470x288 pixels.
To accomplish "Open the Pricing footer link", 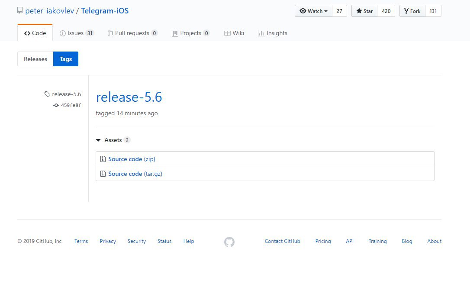I will click(x=323, y=241).
